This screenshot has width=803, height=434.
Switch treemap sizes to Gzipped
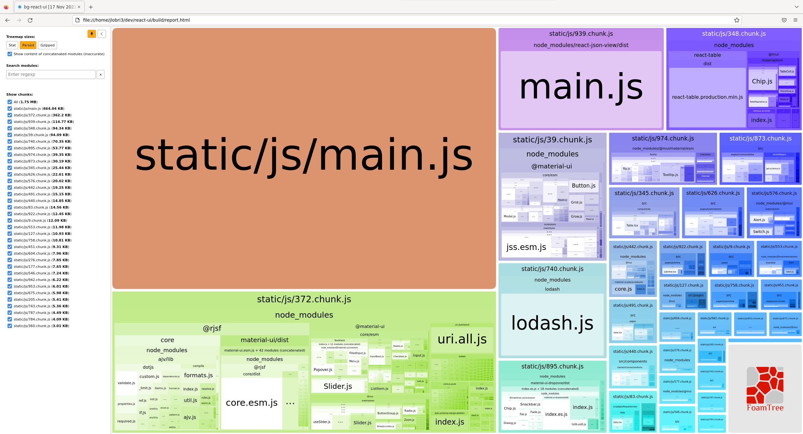point(47,45)
